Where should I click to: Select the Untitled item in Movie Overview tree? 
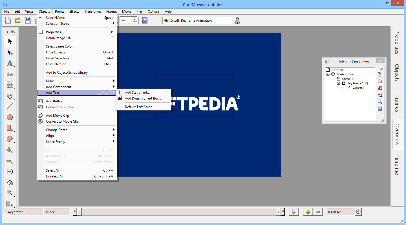coord(337,70)
